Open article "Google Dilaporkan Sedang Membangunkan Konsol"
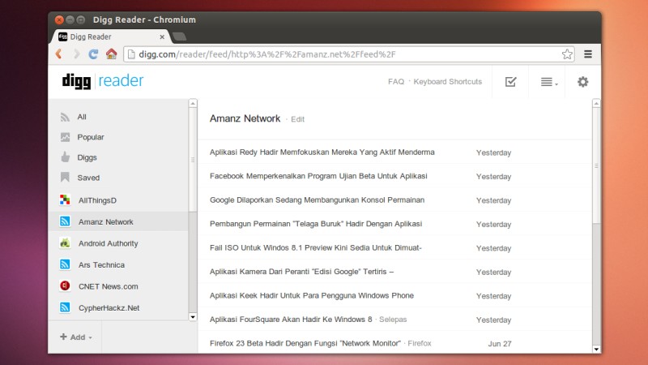 coord(317,200)
